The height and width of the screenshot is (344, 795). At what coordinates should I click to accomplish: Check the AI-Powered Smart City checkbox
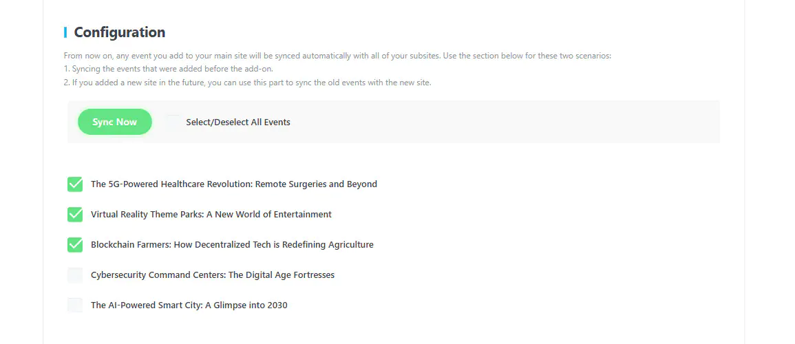point(75,305)
